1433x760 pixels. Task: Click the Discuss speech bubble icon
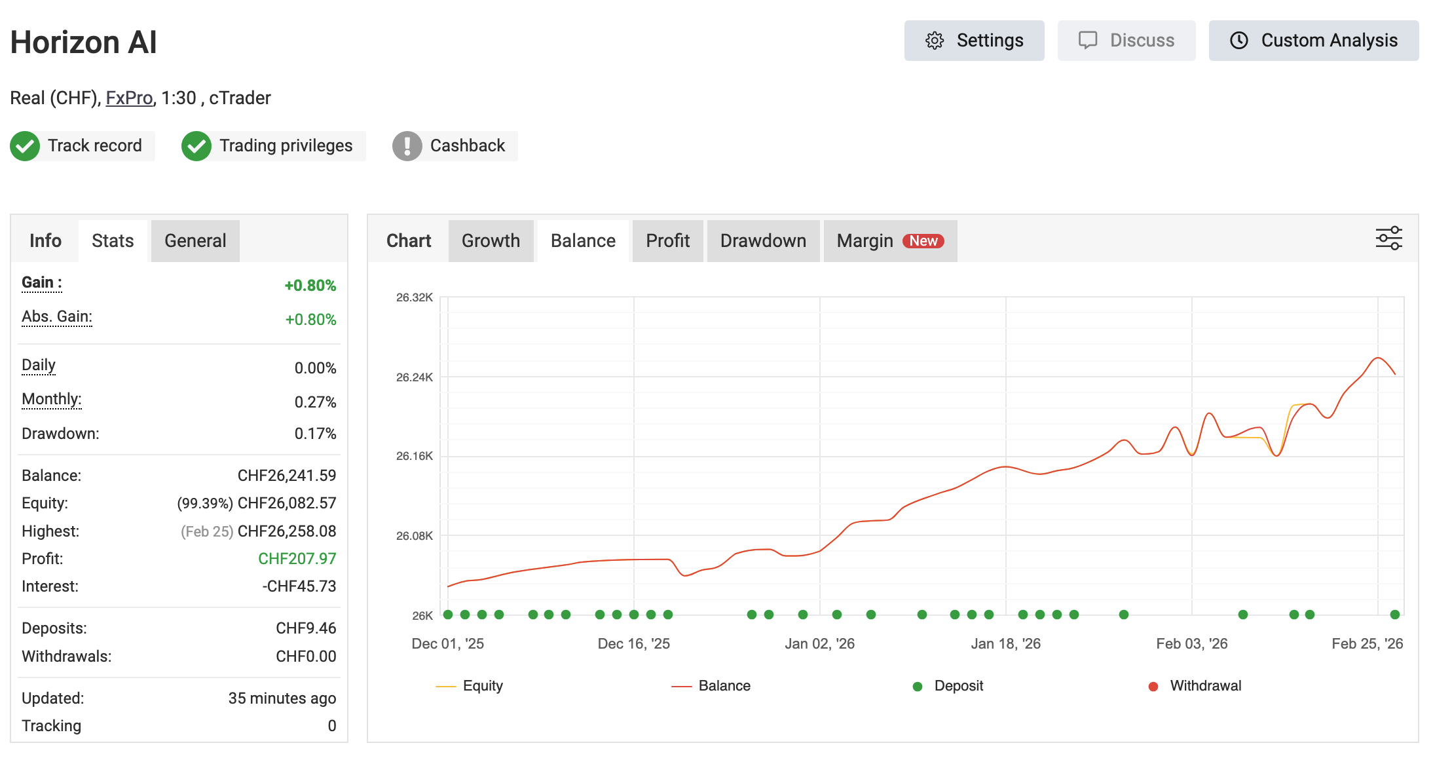(x=1087, y=41)
